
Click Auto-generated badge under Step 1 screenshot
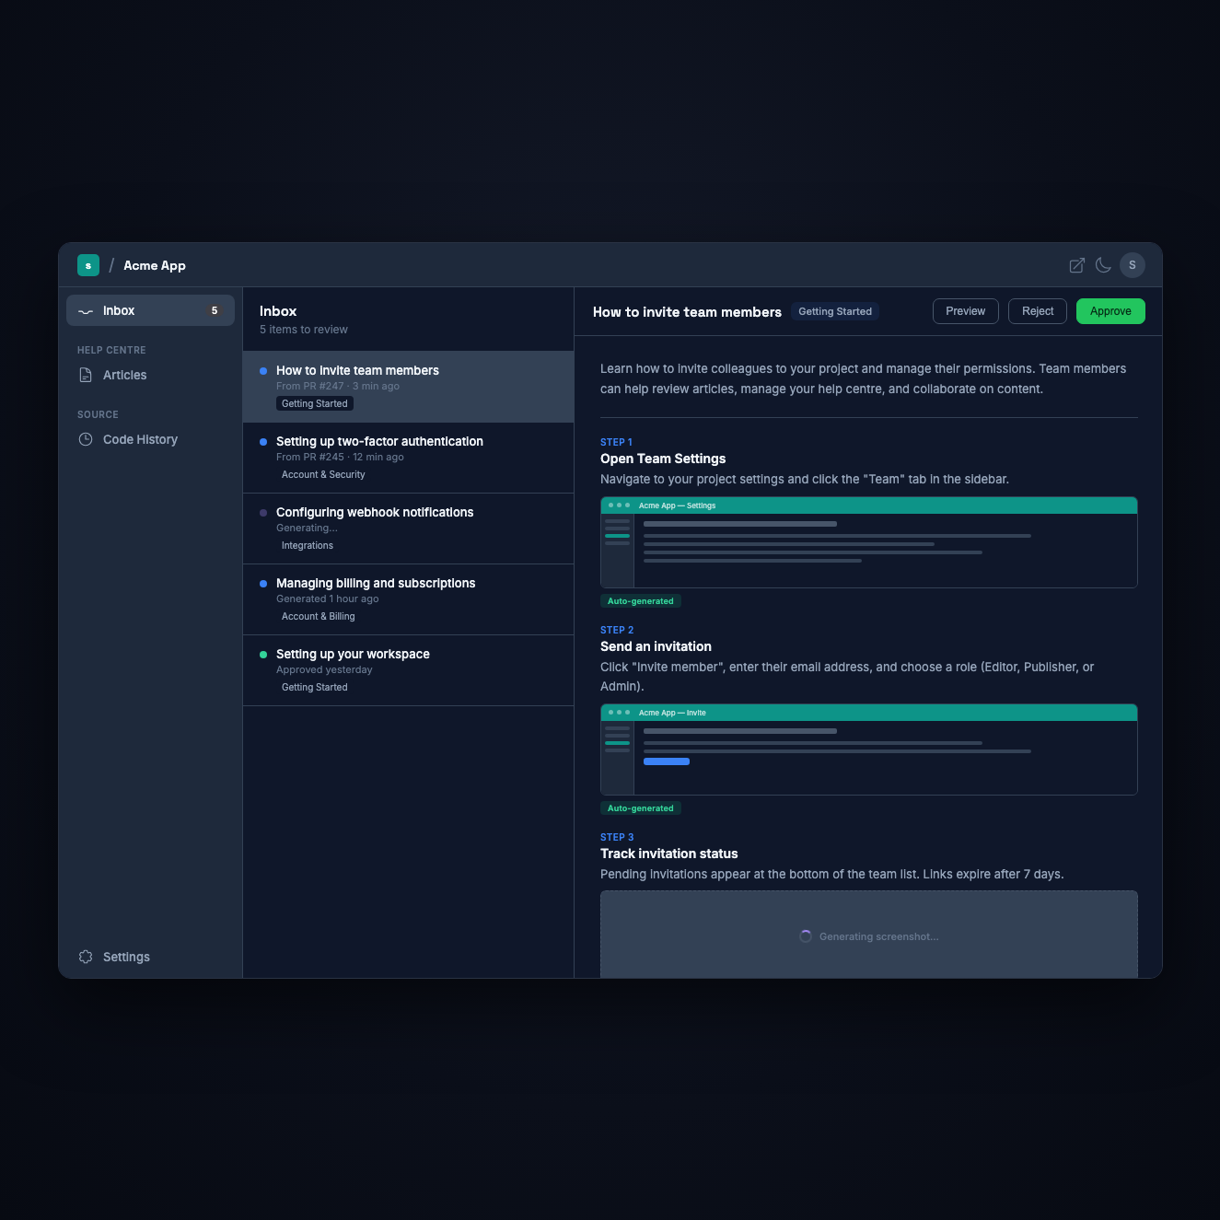[x=641, y=601]
